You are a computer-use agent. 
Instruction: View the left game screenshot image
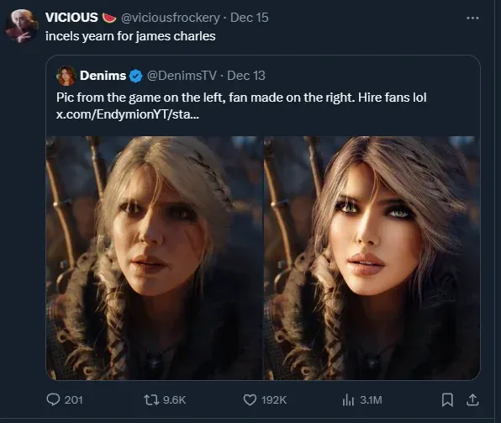pyautogui.click(x=154, y=258)
